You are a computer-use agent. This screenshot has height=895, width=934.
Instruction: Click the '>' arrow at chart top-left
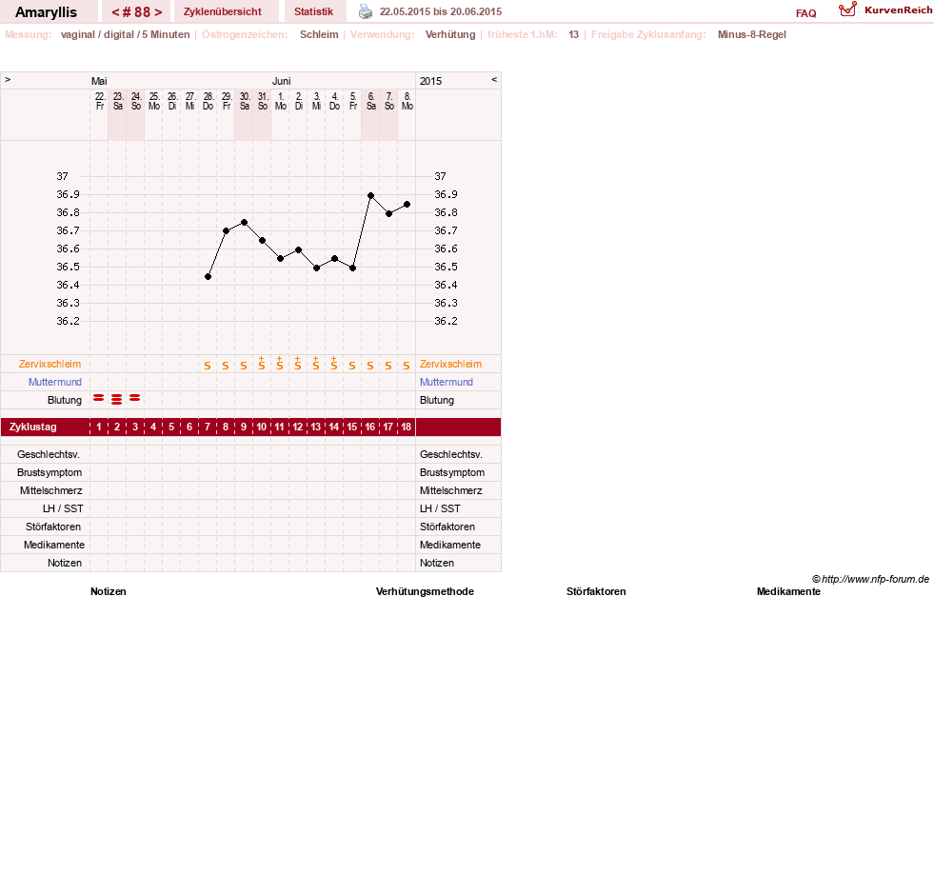(x=8, y=79)
